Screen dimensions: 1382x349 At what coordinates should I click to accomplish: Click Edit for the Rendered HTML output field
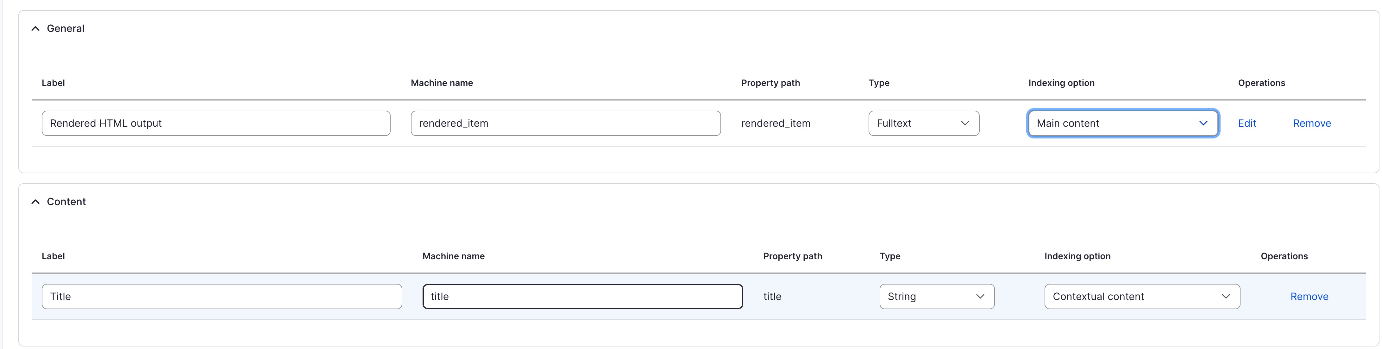pyautogui.click(x=1247, y=123)
